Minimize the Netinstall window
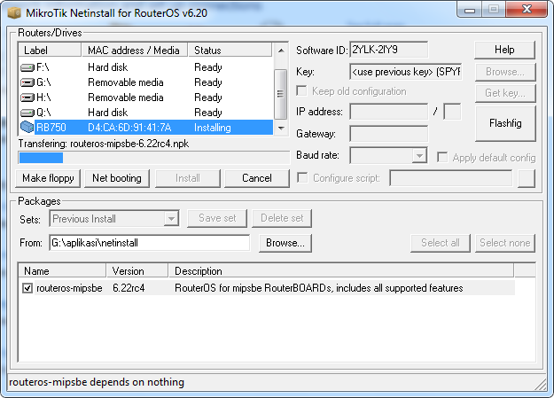Viewport: 554px width, 398px height. tap(470, 10)
